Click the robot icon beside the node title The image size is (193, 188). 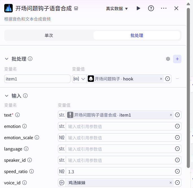coord(76,8)
